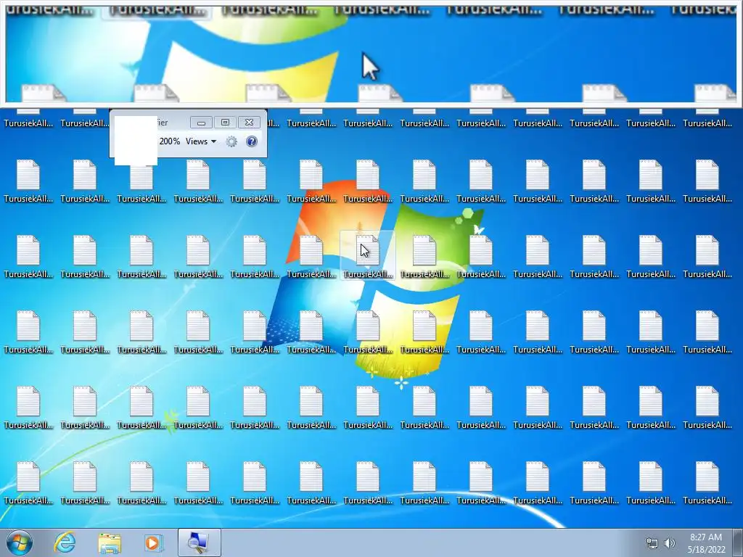This screenshot has width=743, height=557.
Task: Open Magnifier options gear icon
Action: [x=231, y=141]
